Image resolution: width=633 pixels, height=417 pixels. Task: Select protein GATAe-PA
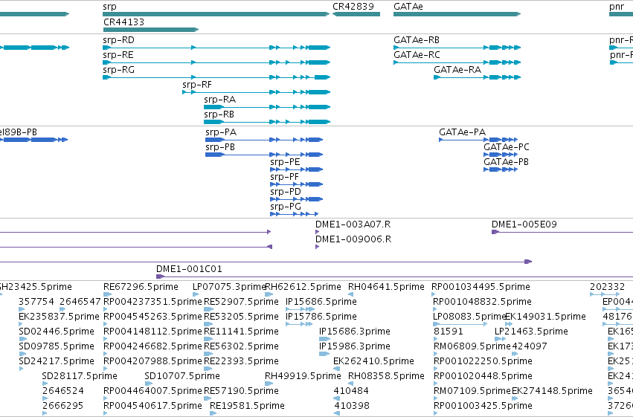tap(478, 140)
